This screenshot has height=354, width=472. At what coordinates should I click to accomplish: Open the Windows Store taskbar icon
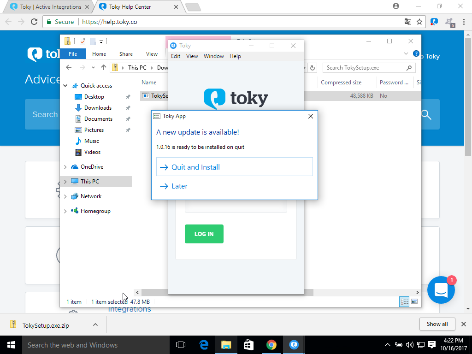click(248, 345)
